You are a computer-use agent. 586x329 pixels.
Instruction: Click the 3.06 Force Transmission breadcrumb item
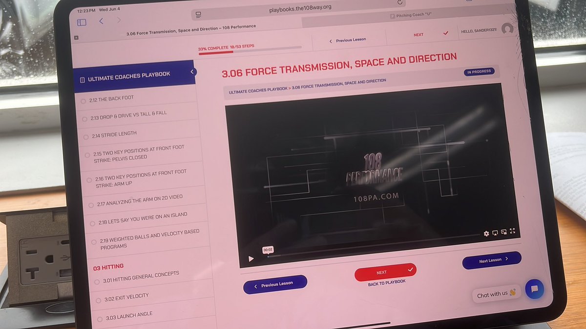point(339,84)
